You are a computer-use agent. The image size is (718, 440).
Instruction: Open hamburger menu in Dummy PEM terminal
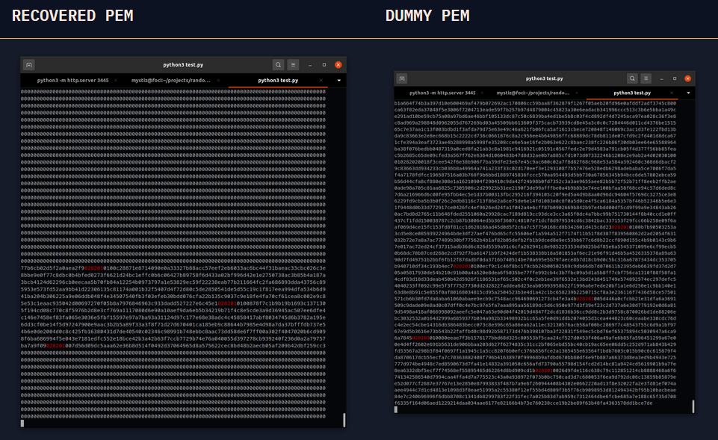point(646,78)
